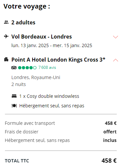This screenshot has height=166, width=122.
Task: Click the Vol Bordeaux - Londres heading
Action: pyautogui.click(x=41, y=37)
